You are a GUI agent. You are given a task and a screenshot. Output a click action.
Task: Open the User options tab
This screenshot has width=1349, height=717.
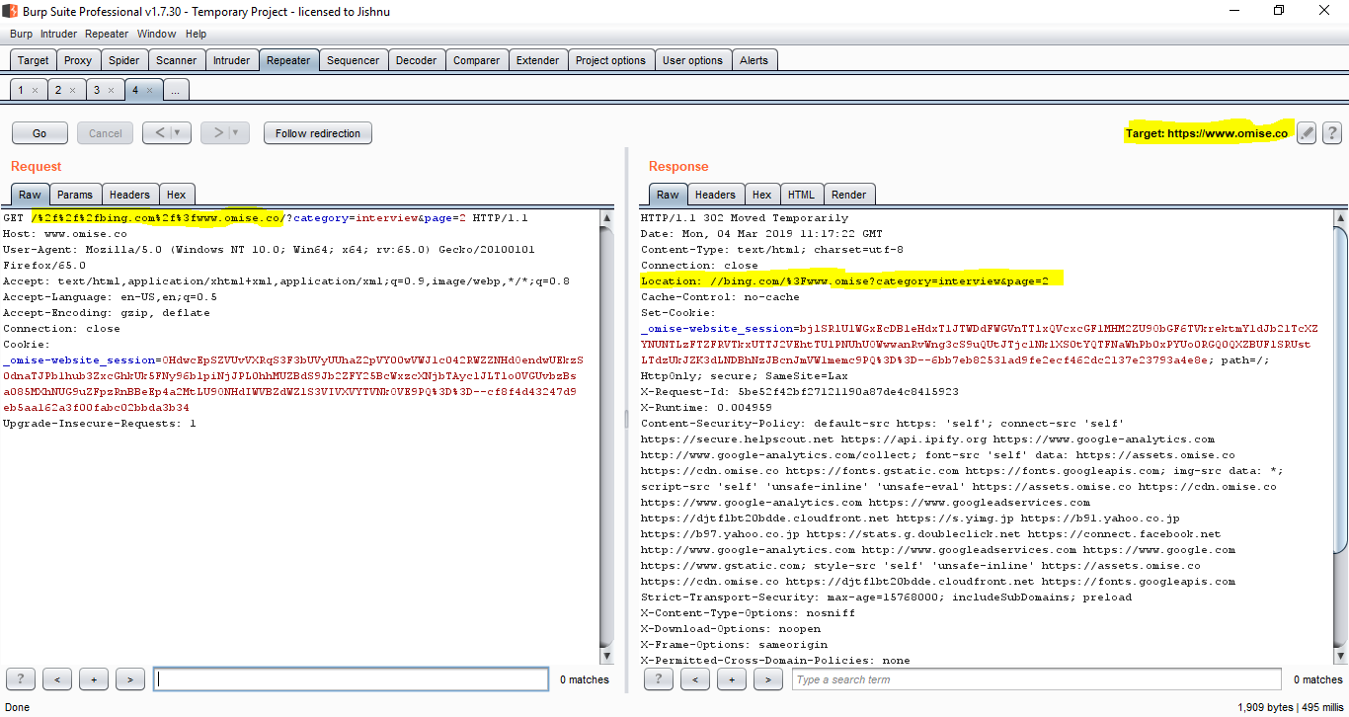[x=692, y=60]
